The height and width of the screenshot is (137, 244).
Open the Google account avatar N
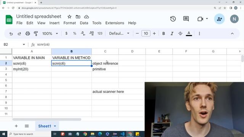[234, 19]
